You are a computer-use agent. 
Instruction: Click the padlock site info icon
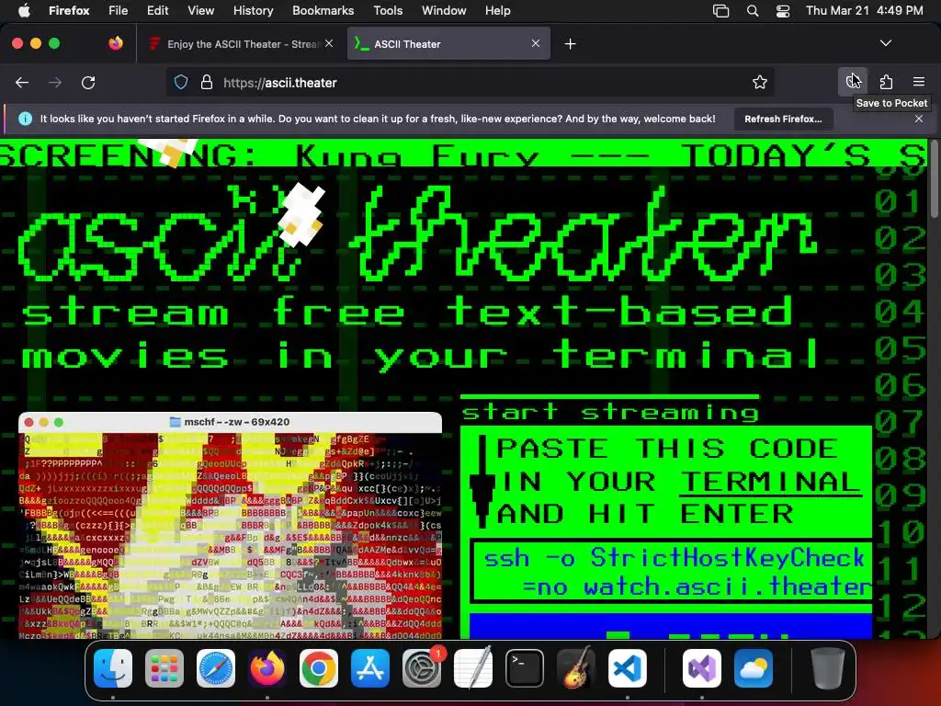(x=207, y=82)
